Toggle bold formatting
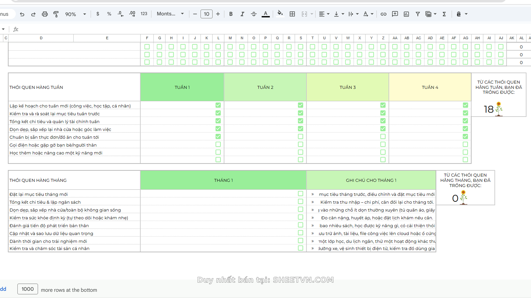The image size is (531, 298). coord(231,14)
